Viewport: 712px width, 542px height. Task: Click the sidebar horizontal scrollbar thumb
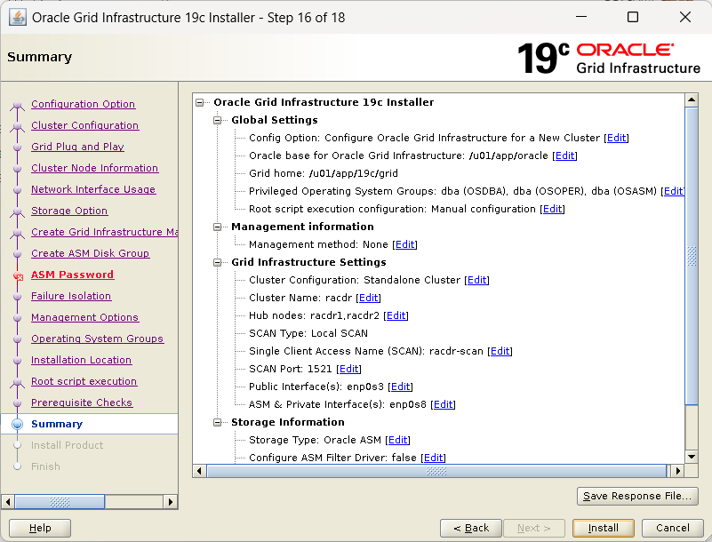60,502
